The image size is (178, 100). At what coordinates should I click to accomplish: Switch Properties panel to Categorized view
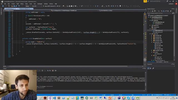(148, 68)
